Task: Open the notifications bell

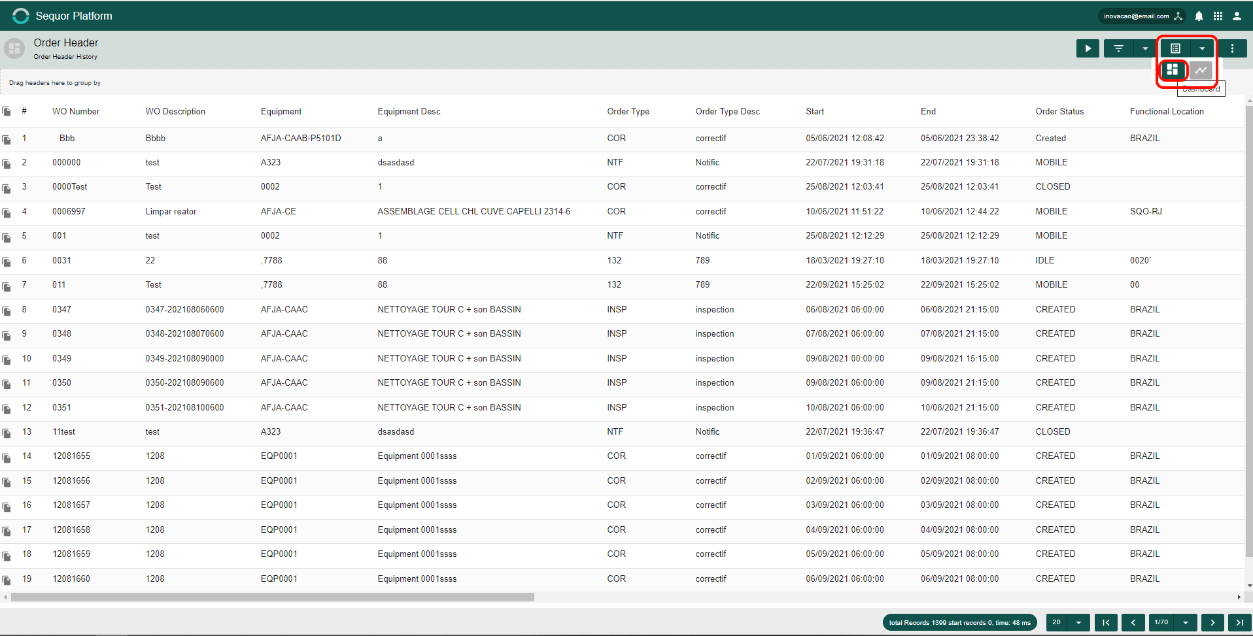Action: [1199, 16]
